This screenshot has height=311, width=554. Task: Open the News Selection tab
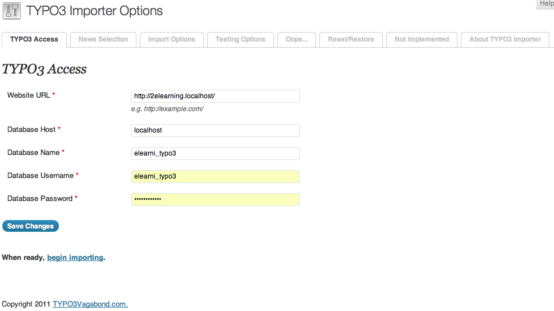point(103,39)
